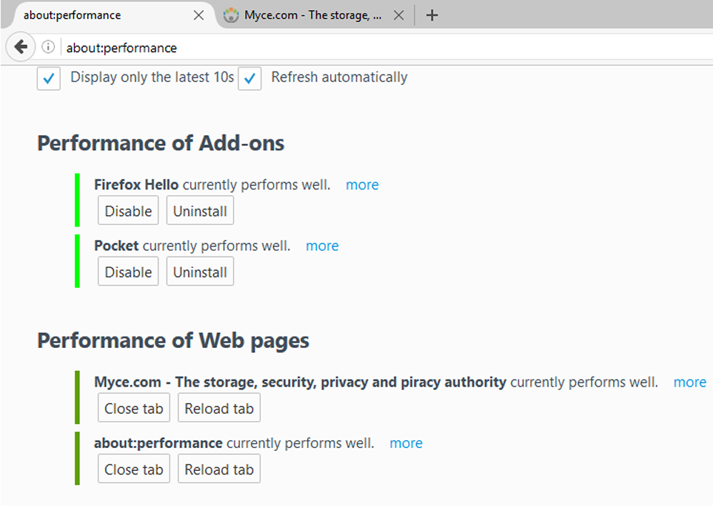Uninstall the Pocket add-on

(x=200, y=272)
